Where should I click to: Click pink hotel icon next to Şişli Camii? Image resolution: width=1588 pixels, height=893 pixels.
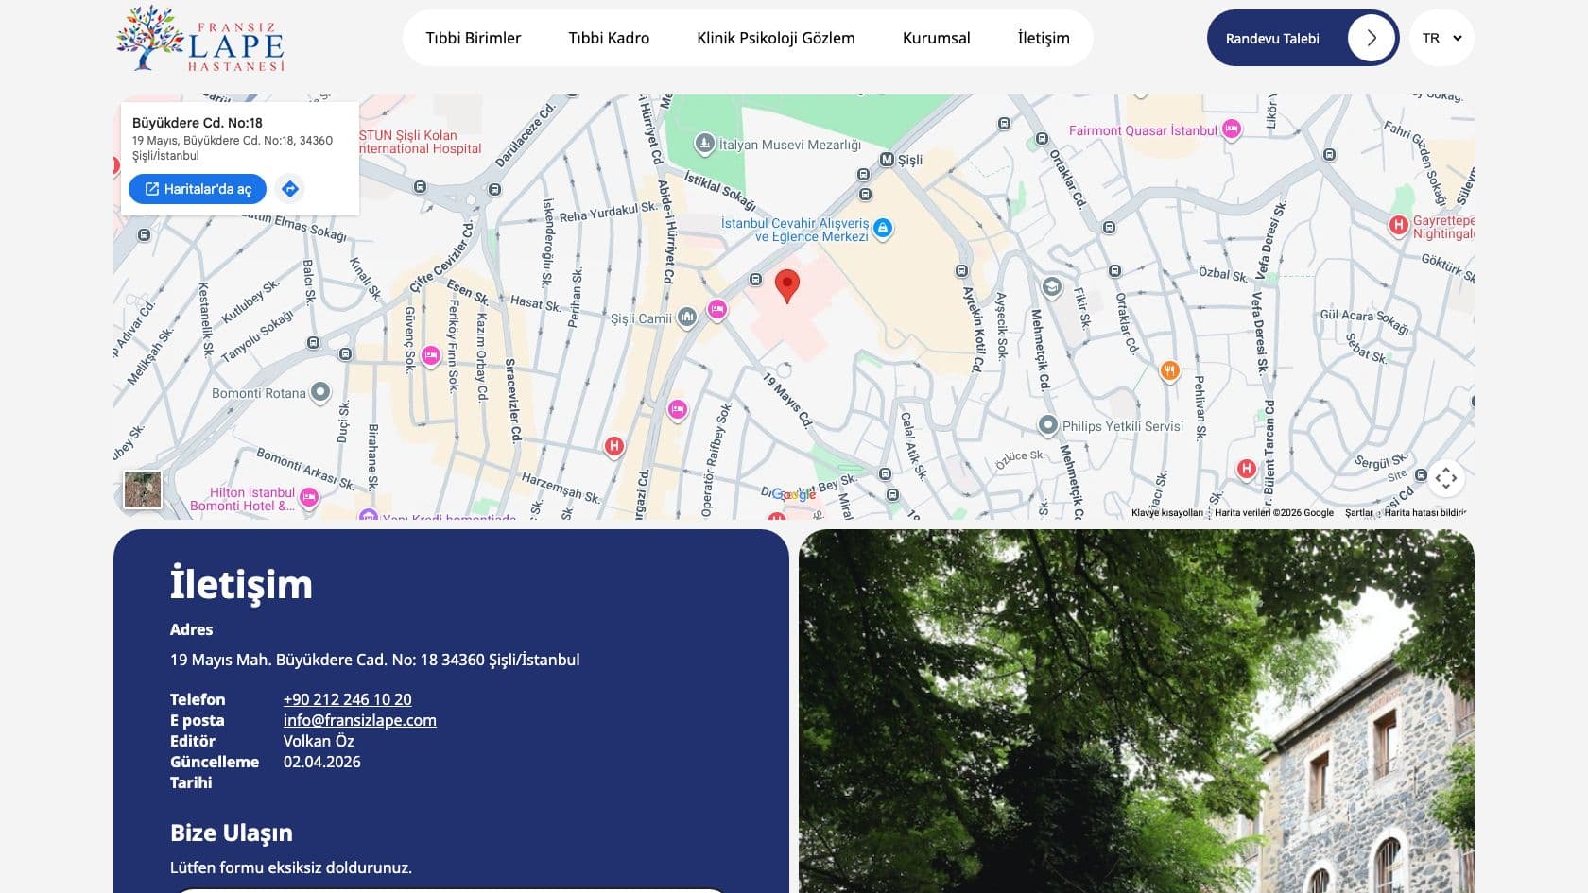[x=717, y=309]
